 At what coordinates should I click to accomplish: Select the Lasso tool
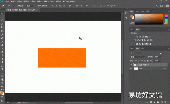[2, 21]
